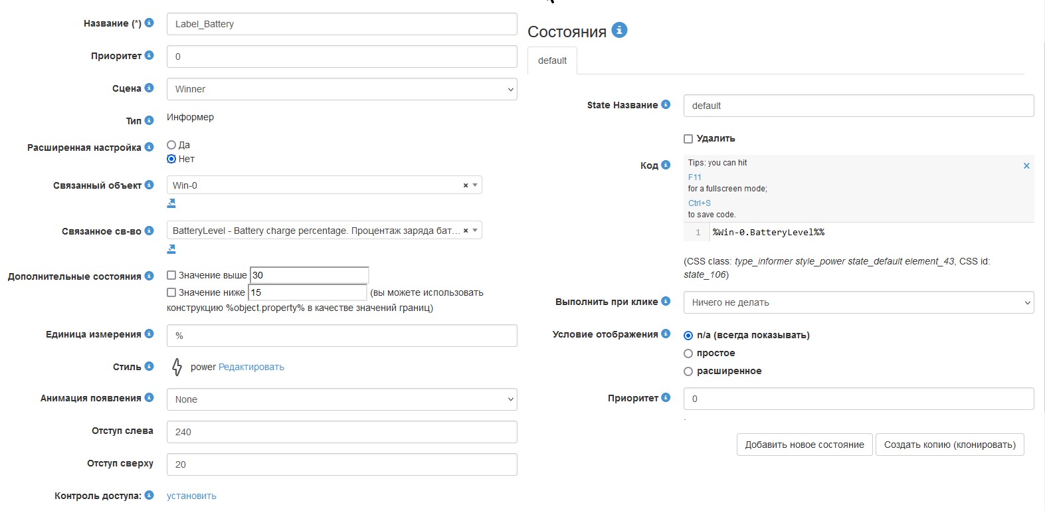Open linked object icon below Win-0 field
This screenshot has height=511, width=1045.
click(171, 203)
